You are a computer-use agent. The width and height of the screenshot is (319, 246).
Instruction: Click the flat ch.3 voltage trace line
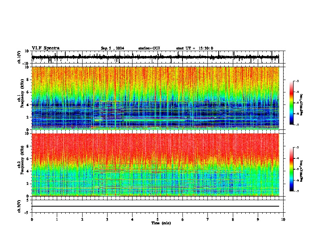click(155, 206)
